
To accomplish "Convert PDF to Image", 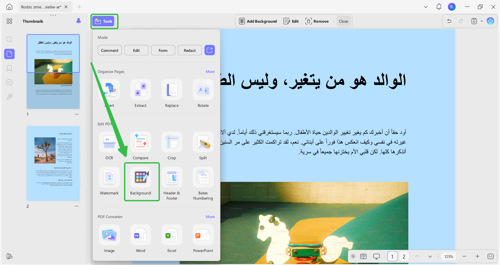I will 109,239.
